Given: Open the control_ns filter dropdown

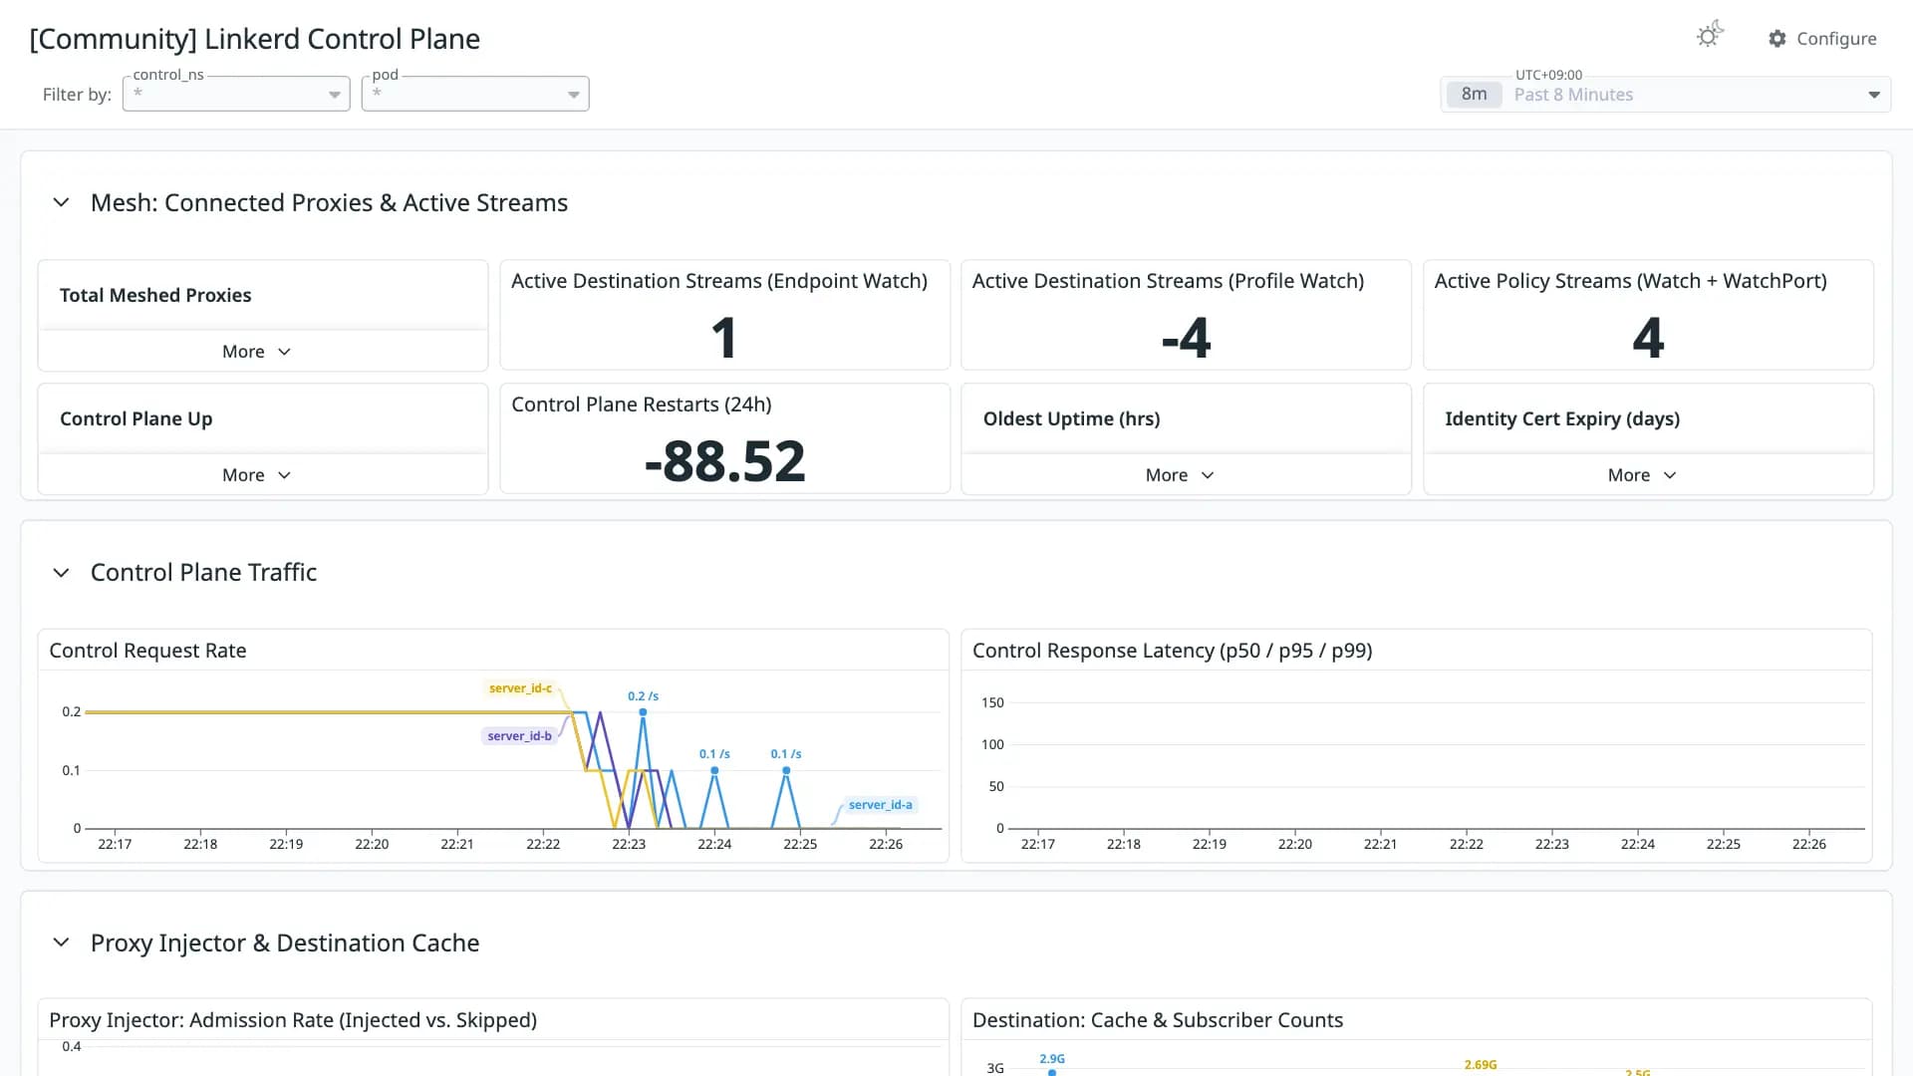Looking at the screenshot, I should click(236, 94).
